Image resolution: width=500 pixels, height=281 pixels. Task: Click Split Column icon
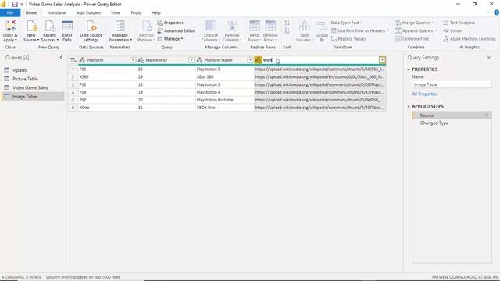click(304, 26)
